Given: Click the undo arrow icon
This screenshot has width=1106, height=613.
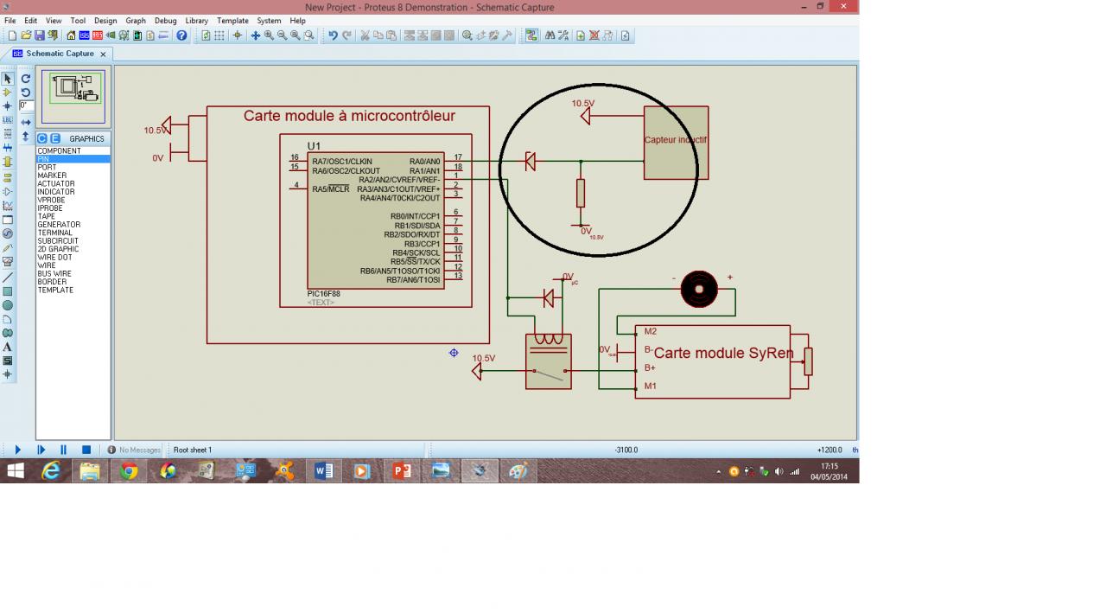Looking at the screenshot, I should pos(333,35).
